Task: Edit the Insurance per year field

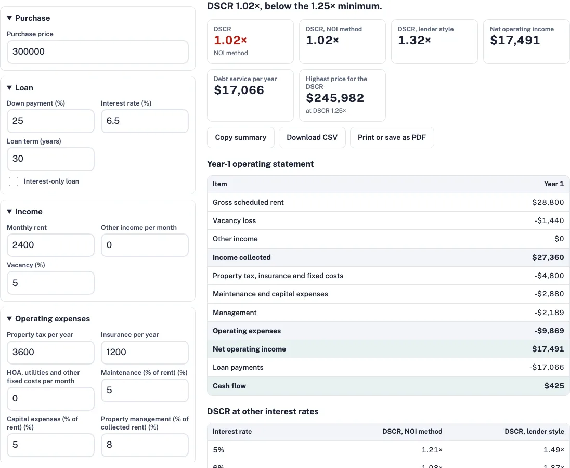Action: 145,352
